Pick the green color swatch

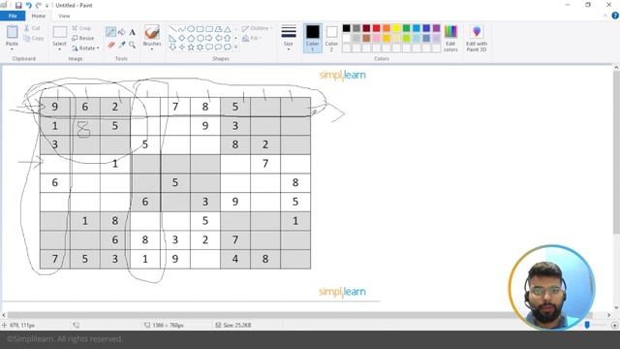(407, 28)
